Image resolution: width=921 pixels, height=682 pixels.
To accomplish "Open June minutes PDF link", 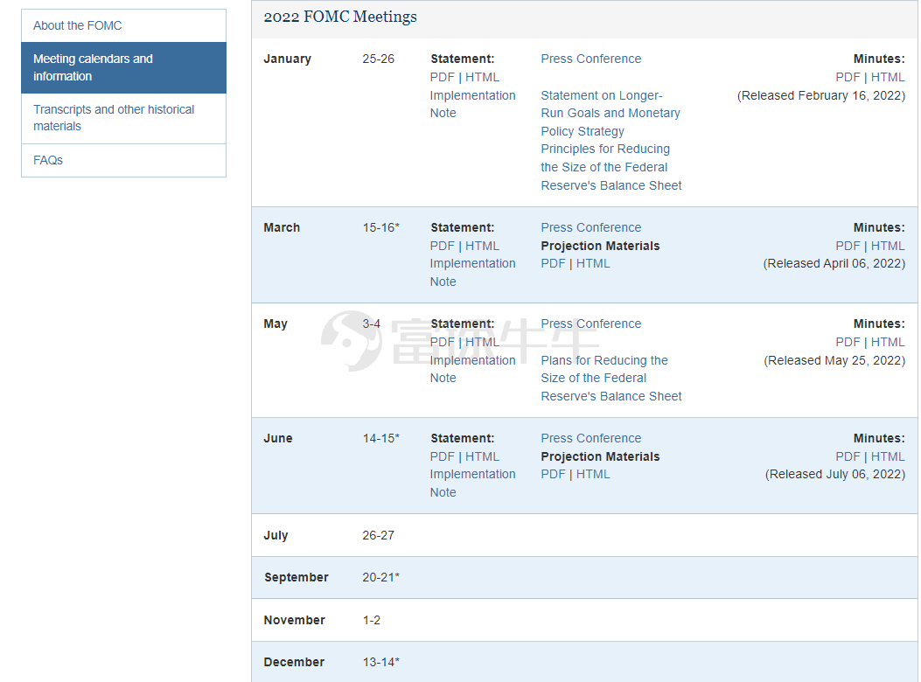I will click(x=848, y=457).
